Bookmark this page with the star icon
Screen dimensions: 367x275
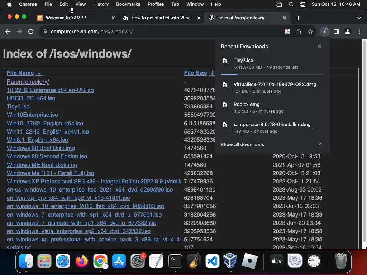(310, 32)
